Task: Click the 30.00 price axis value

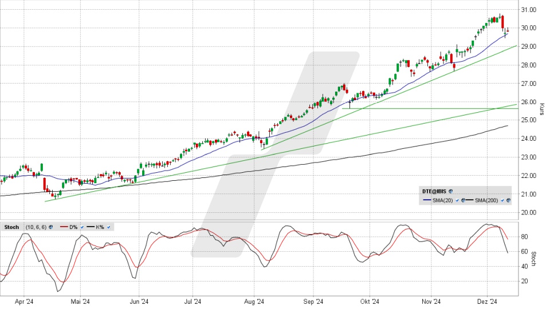Action: (529, 28)
